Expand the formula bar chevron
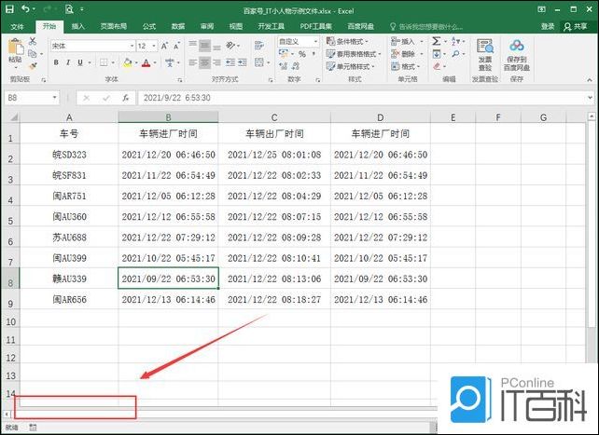The width and height of the screenshot is (599, 435). [x=591, y=98]
